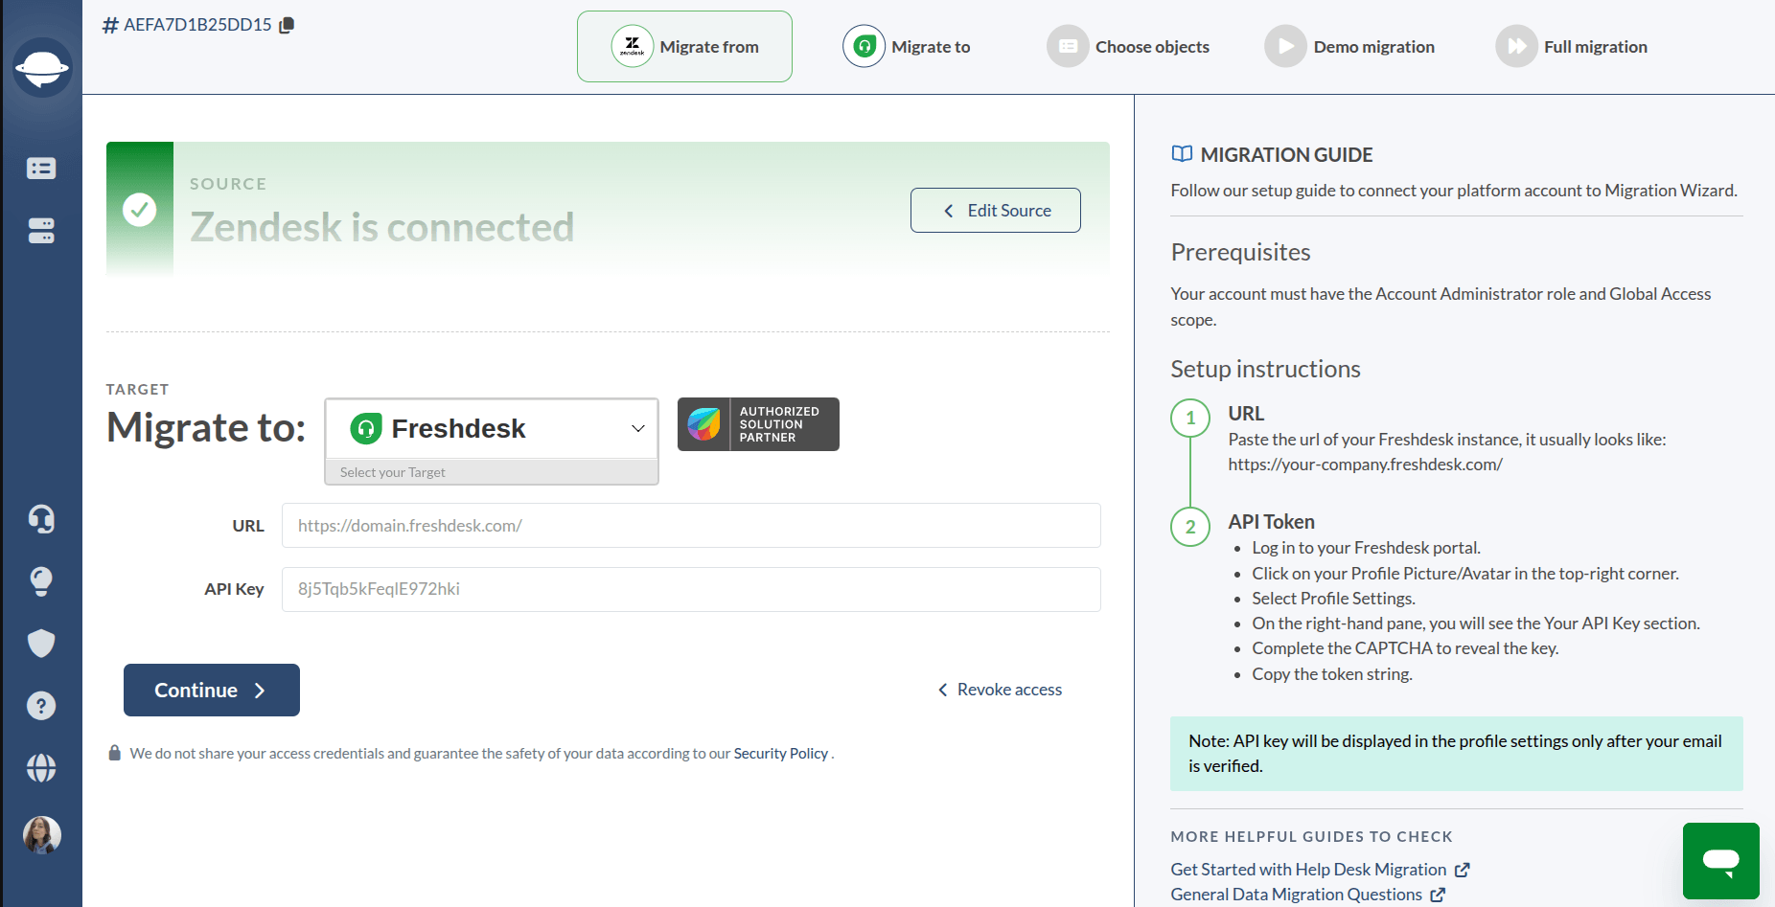Click 'Select Profile Settings.' instruction
The height and width of the screenshot is (907, 1775).
coord(1333,599)
